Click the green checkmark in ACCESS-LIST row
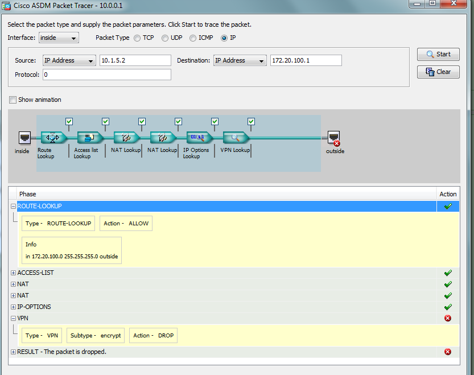Viewport: 474px width, 375px height. pyautogui.click(x=448, y=273)
